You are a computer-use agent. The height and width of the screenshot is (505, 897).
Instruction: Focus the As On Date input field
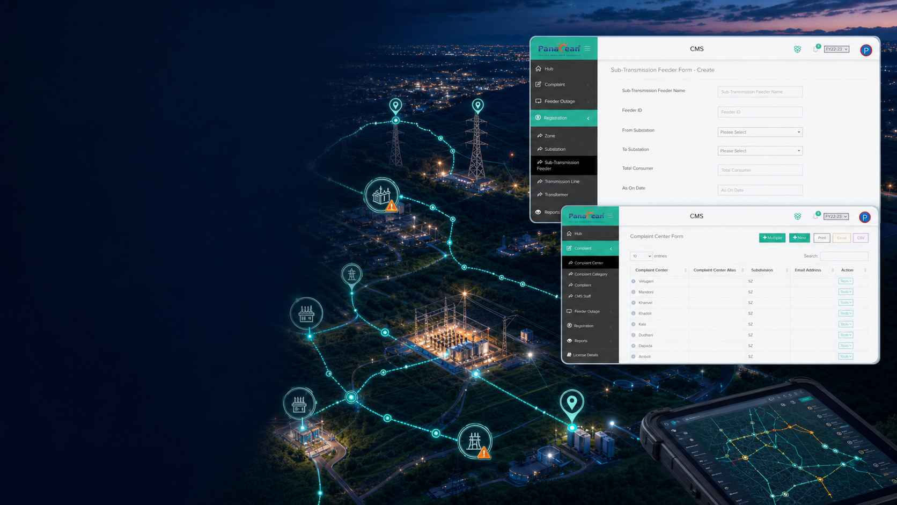(760, 190)
